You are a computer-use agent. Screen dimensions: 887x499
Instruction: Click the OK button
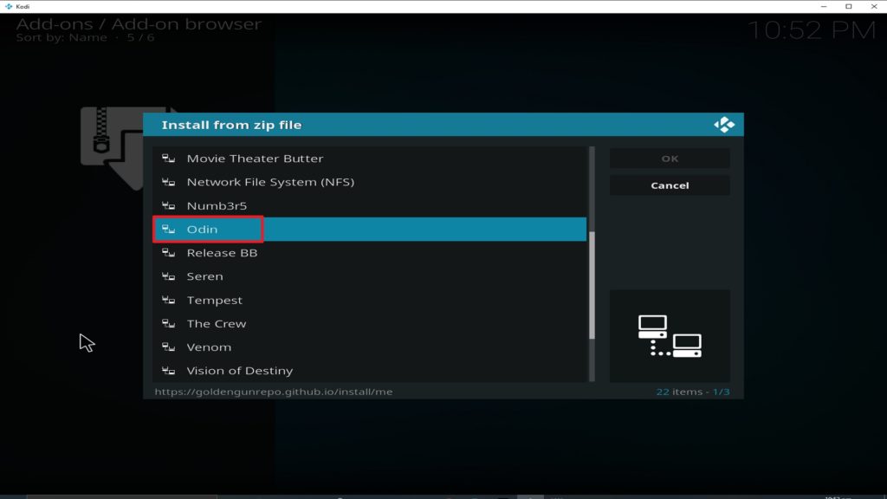pos(670,159)
